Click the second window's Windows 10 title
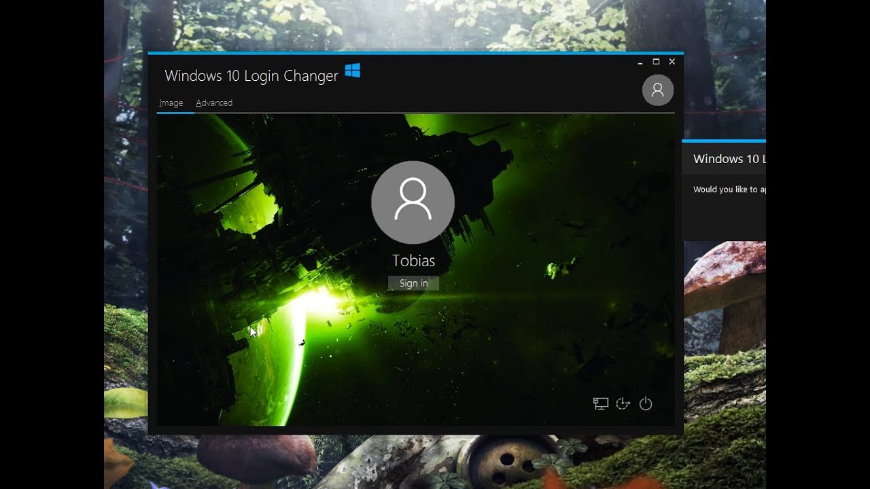This screenshot has height=489, width=870. (729, 159)
